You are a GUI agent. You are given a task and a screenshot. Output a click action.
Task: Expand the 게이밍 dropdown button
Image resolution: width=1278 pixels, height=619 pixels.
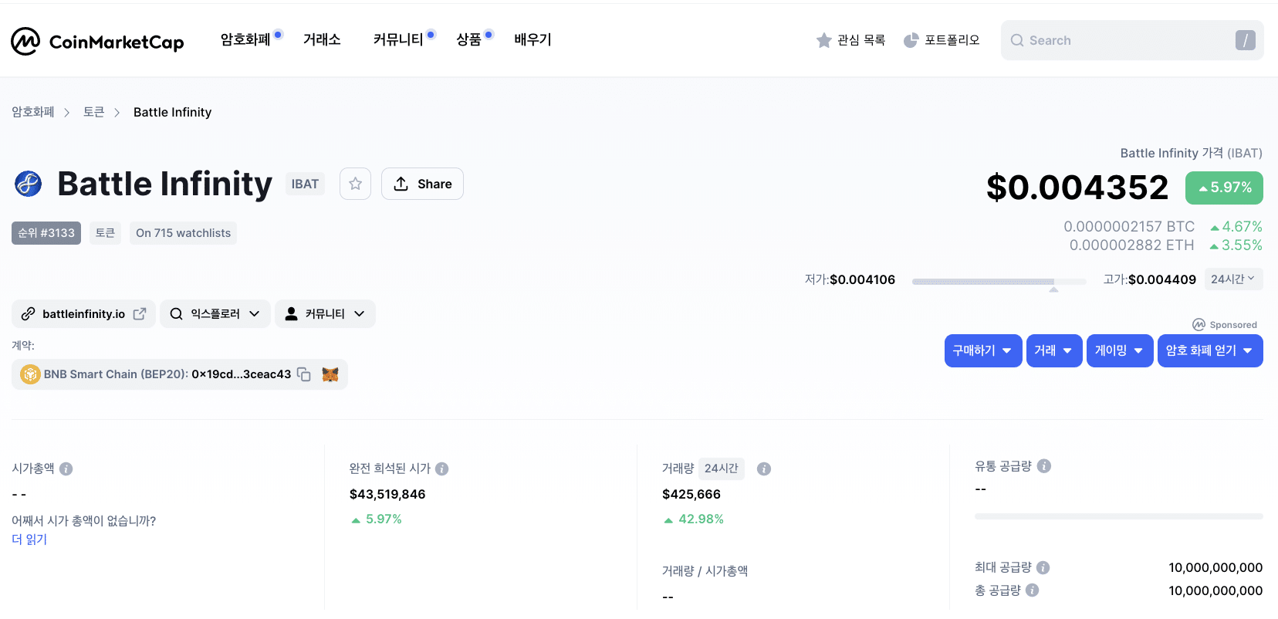click(x=1120, y=350)
